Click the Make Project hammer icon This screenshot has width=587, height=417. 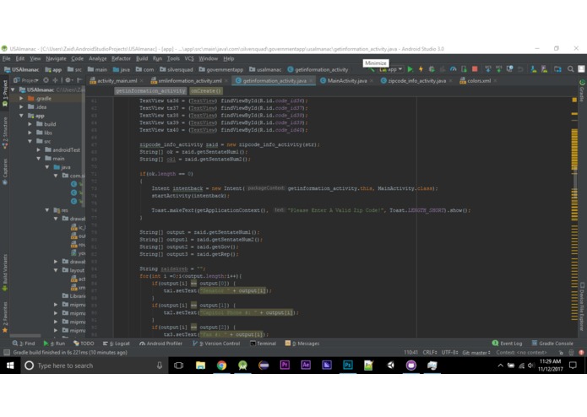(x=371, y=70)
